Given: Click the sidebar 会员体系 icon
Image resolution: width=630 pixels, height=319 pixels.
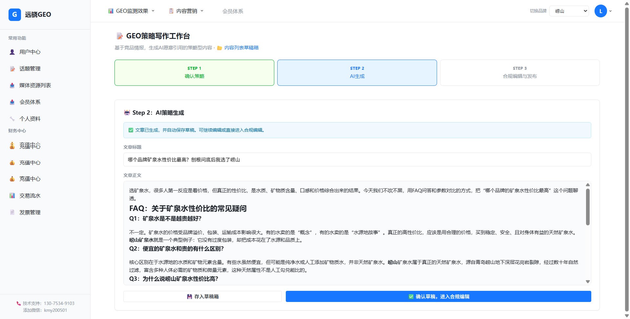Looking at the screenshot, I should pos(12,102).
